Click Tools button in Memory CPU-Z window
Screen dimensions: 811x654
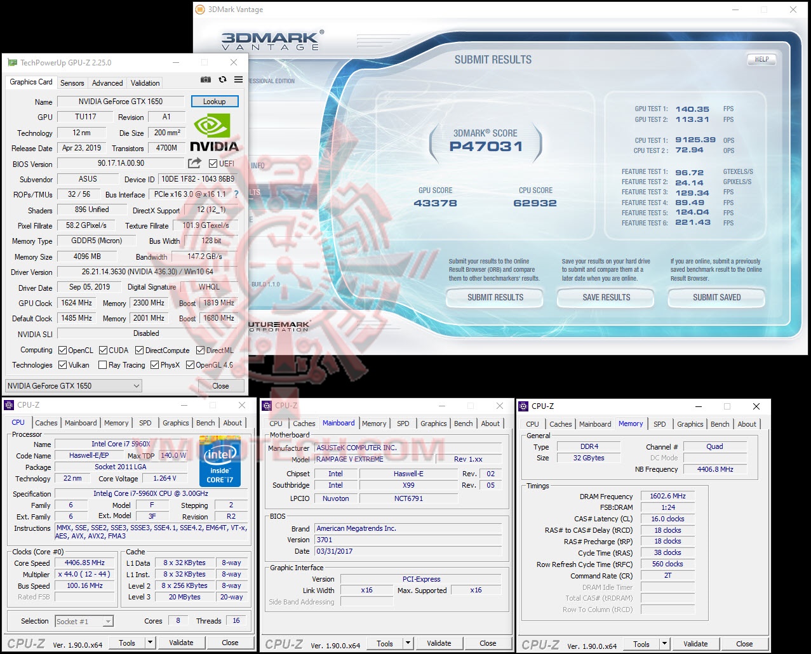click(x=641, y=644)
